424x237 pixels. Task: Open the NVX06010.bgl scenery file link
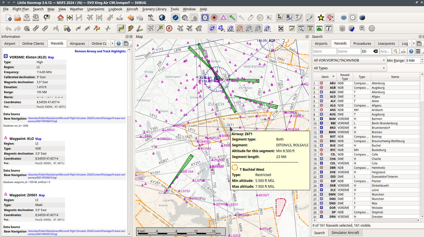point(77,120)
